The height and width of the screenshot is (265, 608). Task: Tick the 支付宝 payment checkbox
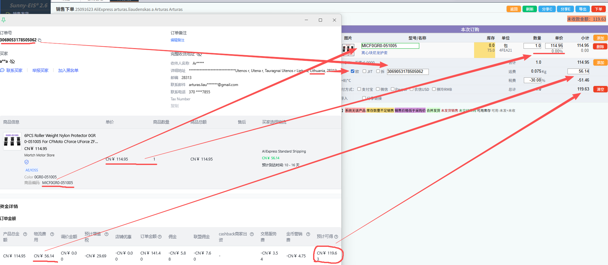pyautogui.click(x=359, y=89)
